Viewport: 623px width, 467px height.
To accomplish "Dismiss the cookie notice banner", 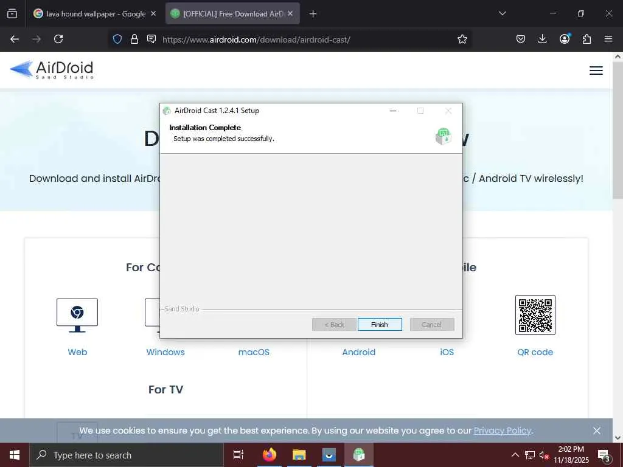I will 597,431.
